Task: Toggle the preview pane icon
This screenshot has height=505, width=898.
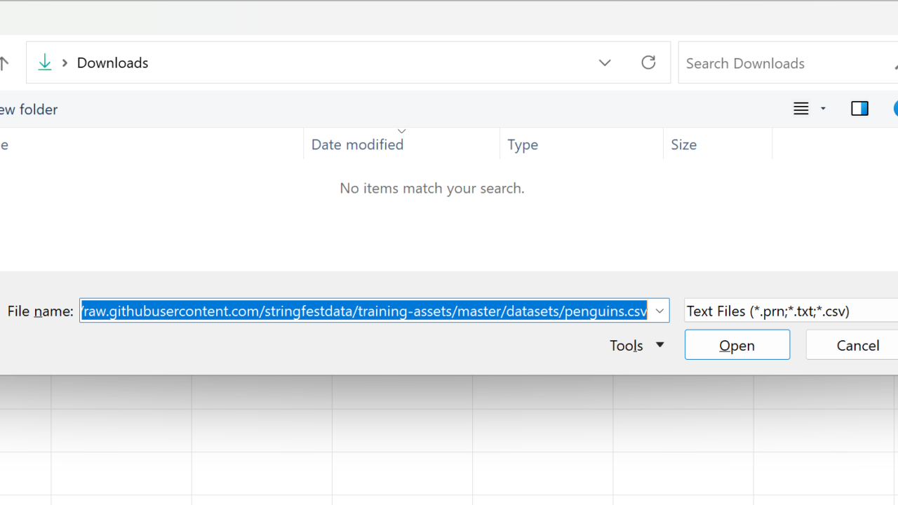Action: point(859,109)
